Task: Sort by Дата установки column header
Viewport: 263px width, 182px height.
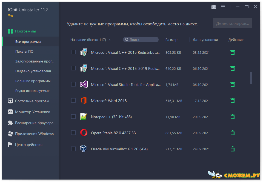Action: (x=205, y=40)
